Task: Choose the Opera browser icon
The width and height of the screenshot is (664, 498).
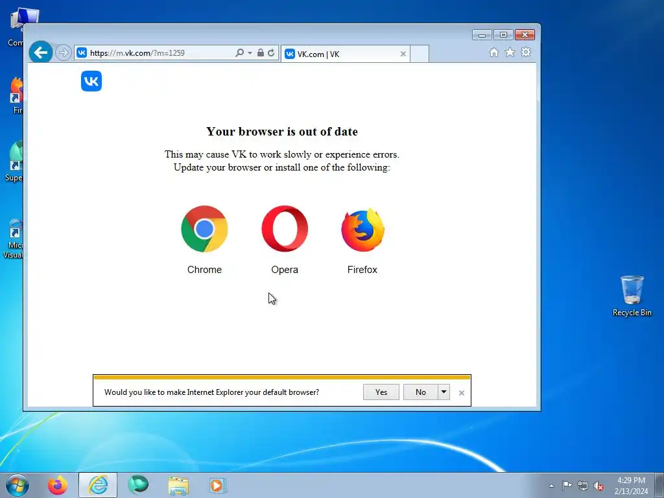Action: [285, 229]
